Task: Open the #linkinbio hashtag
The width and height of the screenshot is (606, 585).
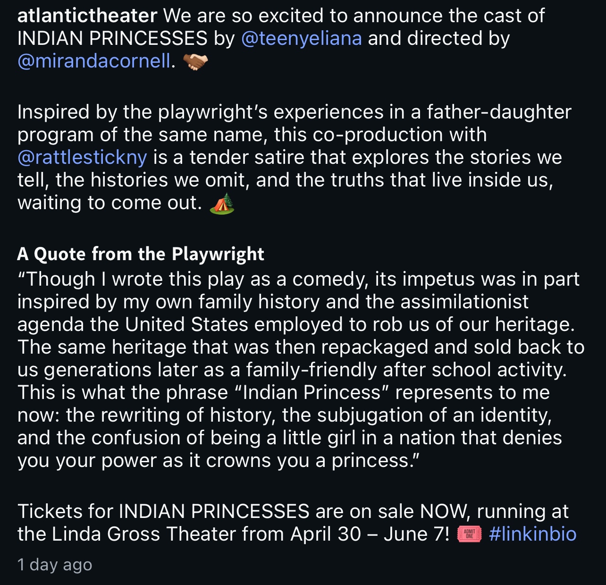Action: [x=533, y=534]
